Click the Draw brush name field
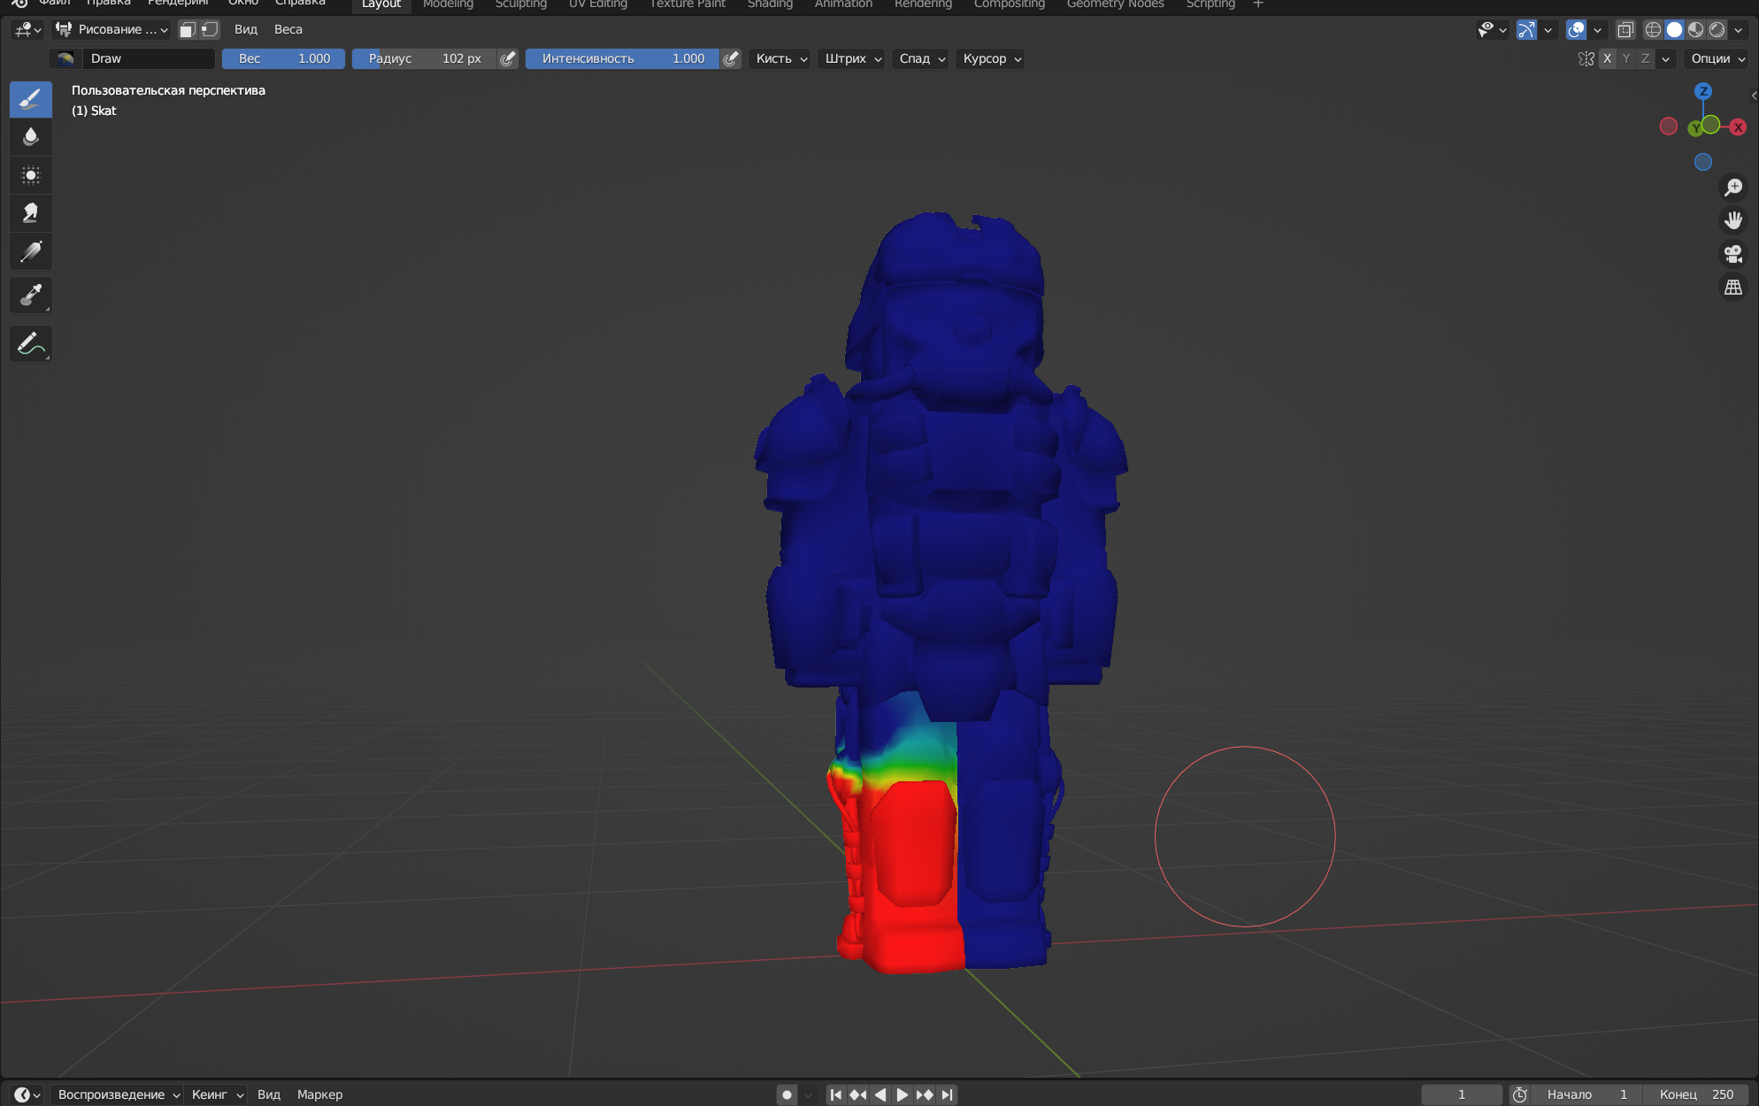 coord(149,58)
